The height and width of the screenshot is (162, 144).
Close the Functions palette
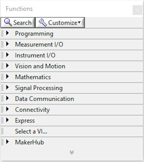coord(137,10)
